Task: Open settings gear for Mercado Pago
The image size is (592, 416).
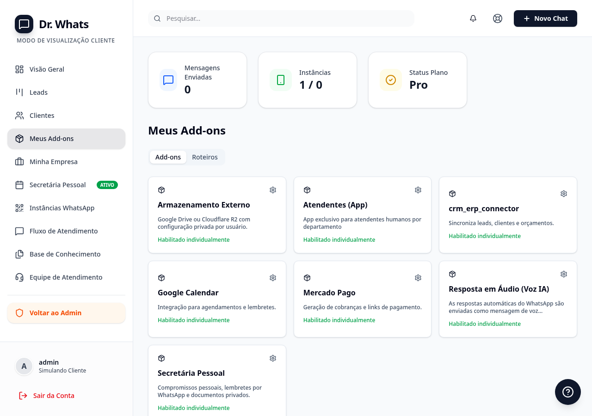Action: pyautogui.click(x=418, y=278)
